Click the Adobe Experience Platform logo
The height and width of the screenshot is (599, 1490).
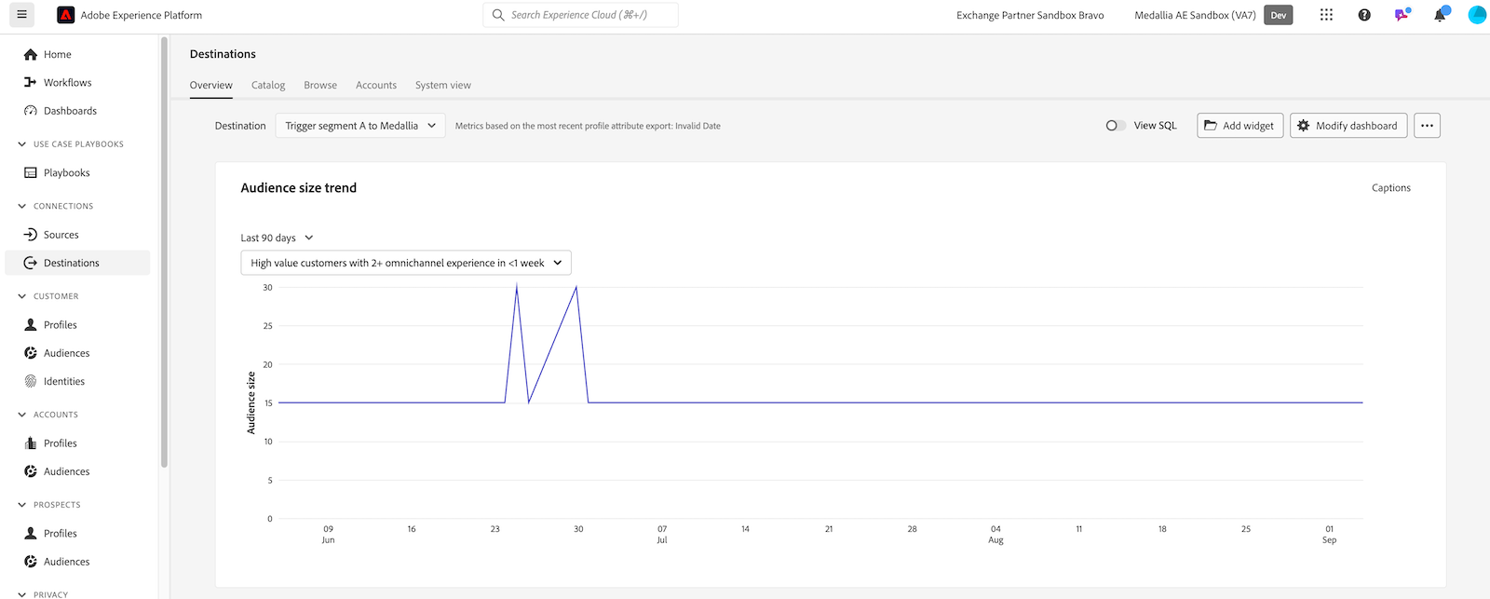pyautogui.click(x=66, y=15)
